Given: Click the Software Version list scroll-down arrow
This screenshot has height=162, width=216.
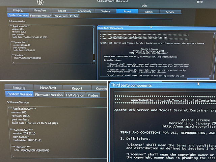Looking at the screenshot, I should (94, 61).
